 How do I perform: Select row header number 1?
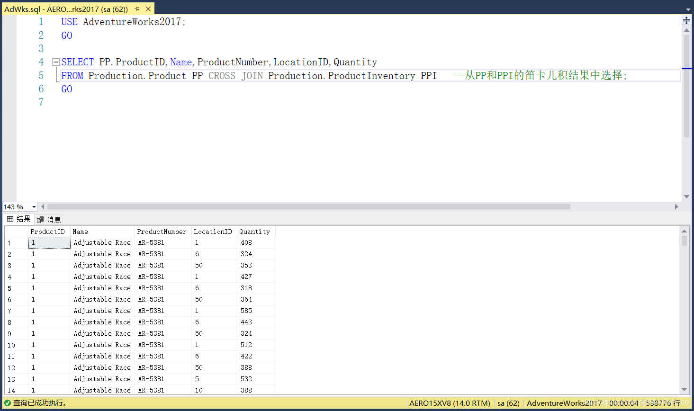17,243
